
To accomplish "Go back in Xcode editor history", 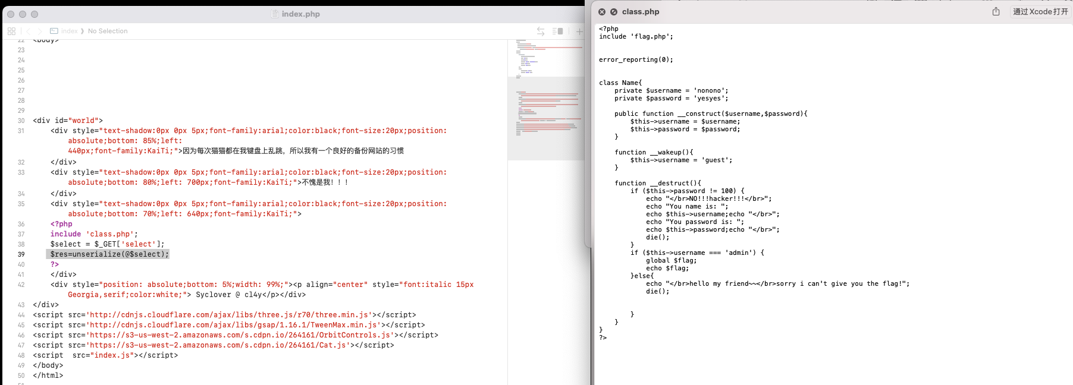I will 28,31.
